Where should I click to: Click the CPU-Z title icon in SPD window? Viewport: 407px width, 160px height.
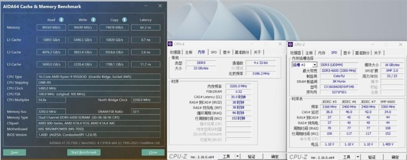(291, 44)
